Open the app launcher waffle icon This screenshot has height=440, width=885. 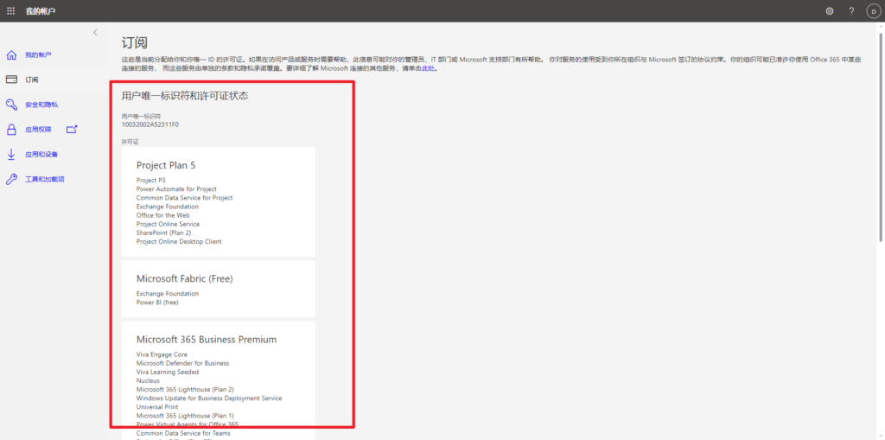coord(10,10)
